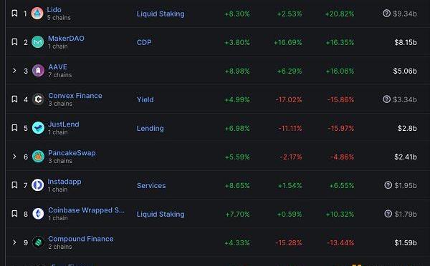Click the MakerDAO logo icon

(37, 42)
